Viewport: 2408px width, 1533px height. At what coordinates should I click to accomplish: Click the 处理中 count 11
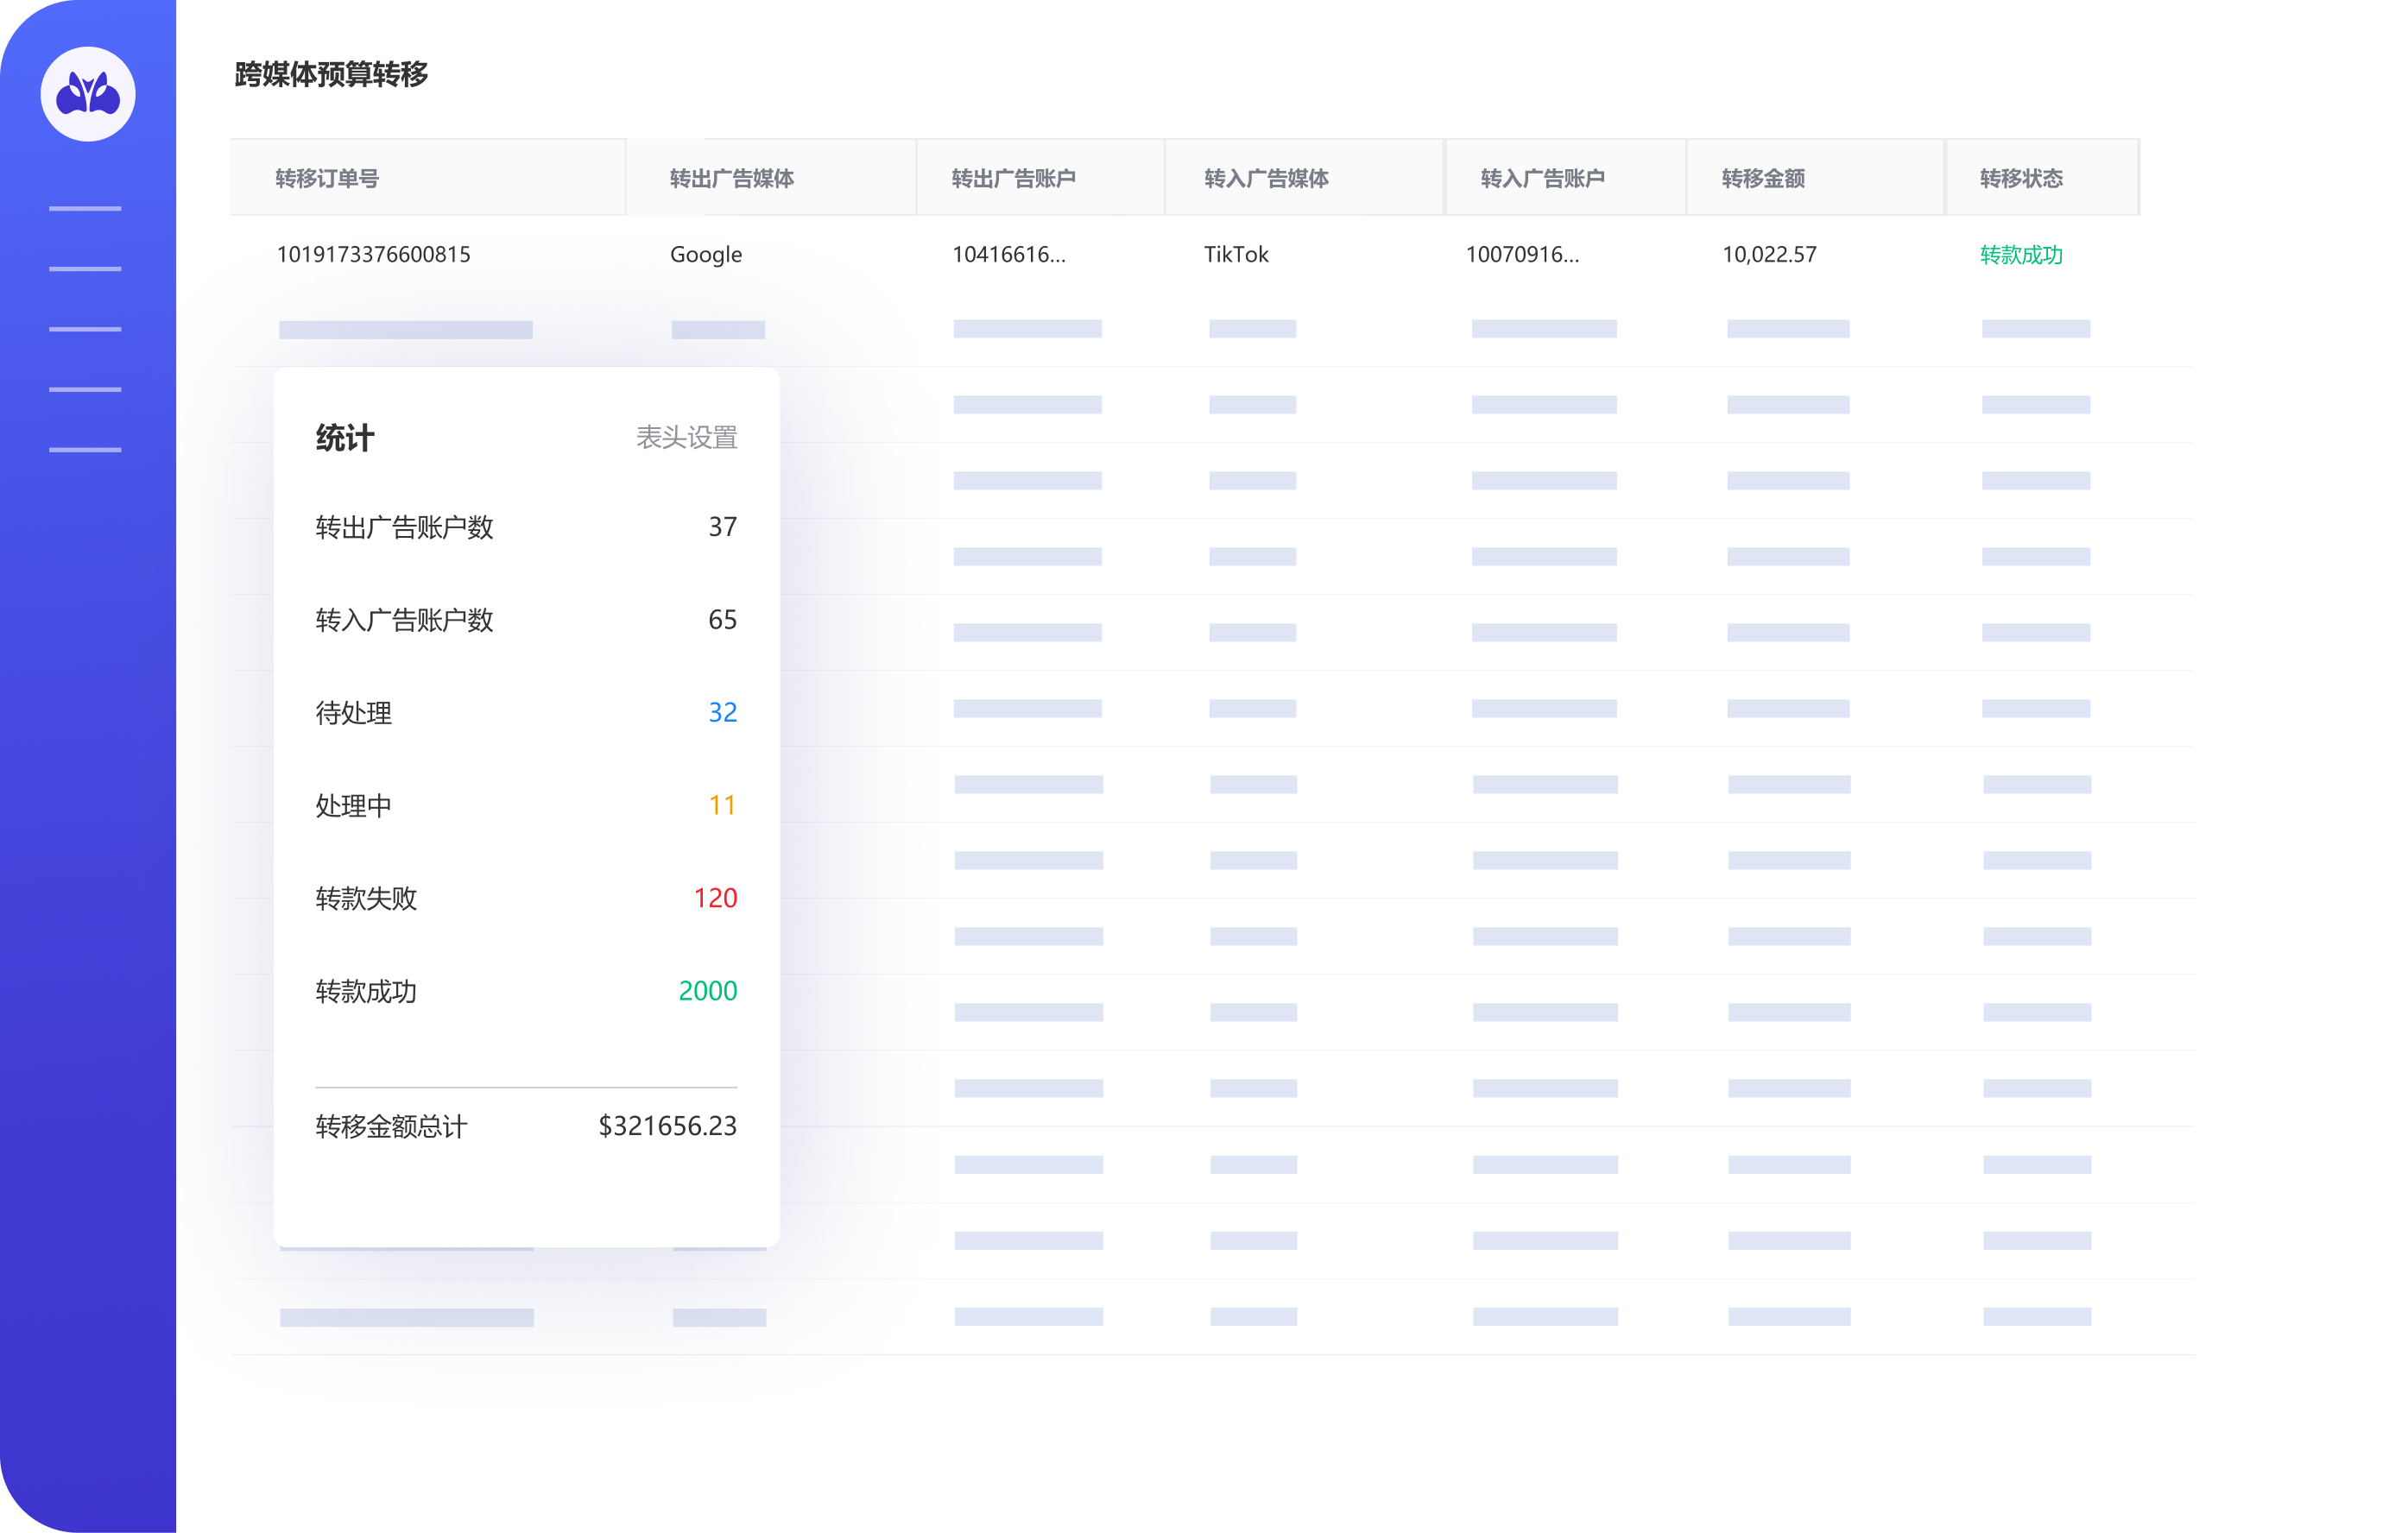point(722,805)
